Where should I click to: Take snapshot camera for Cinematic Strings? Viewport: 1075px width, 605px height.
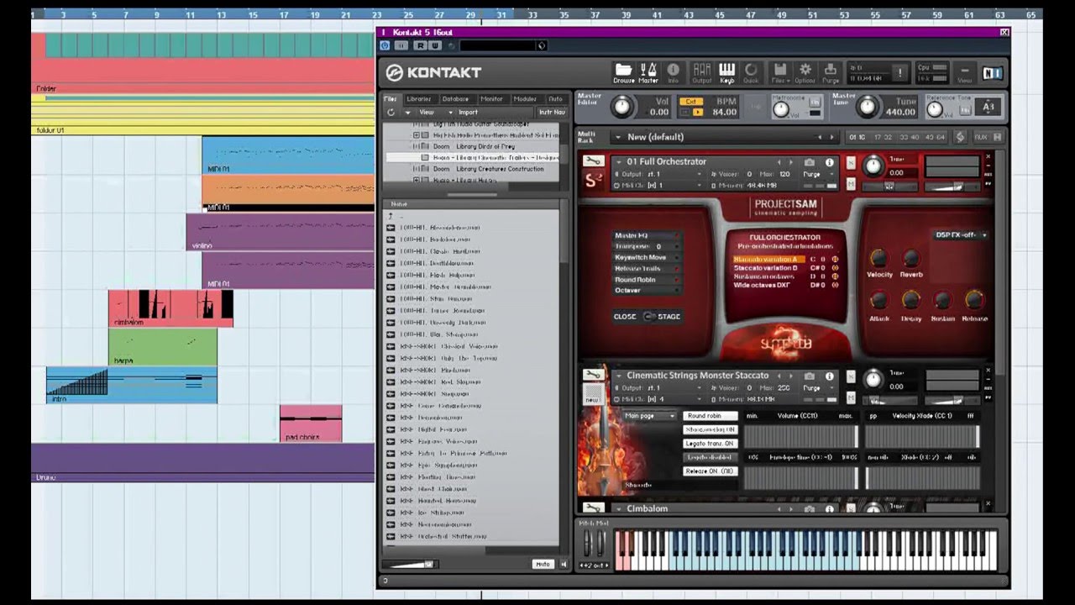[810, 376]
